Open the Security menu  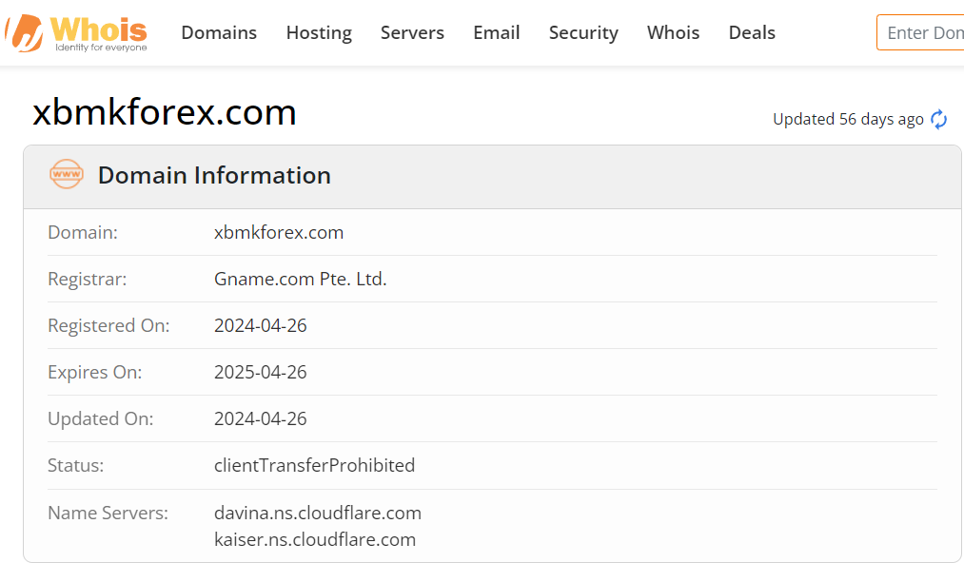coord(583,32)
